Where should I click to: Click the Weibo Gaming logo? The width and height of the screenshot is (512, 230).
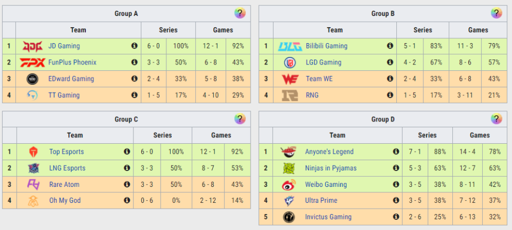click(289, 184)
